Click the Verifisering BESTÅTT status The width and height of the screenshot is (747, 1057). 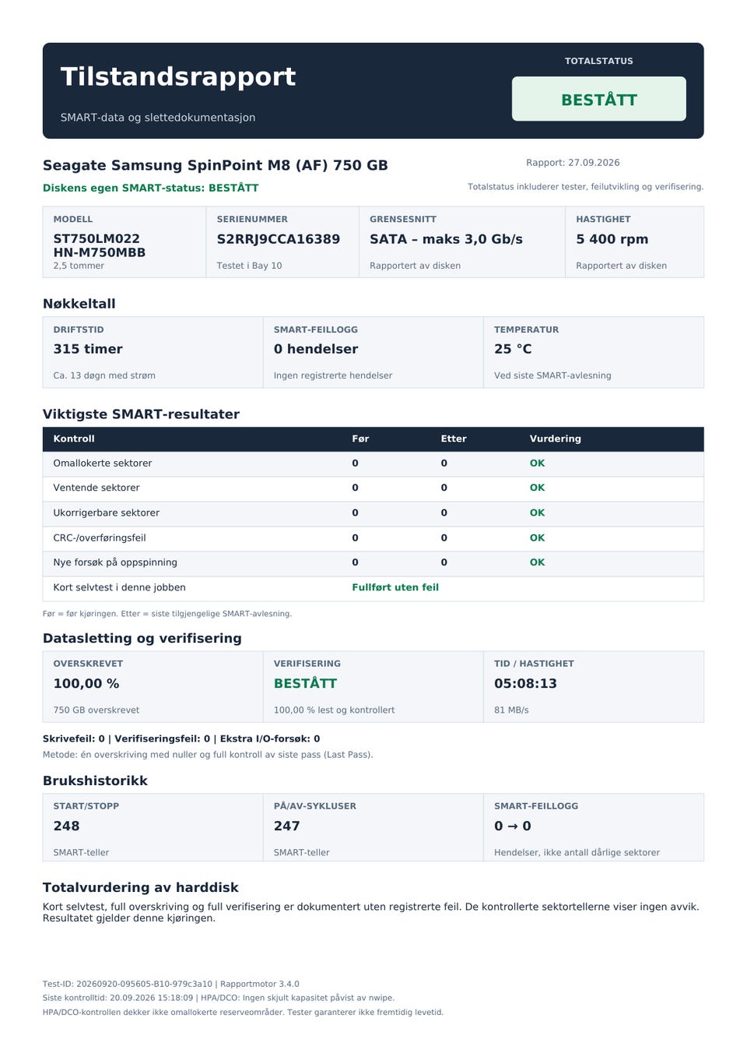point(305,683)
